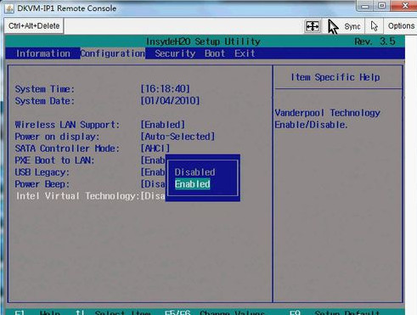Screen dimensions: 417x315
Task: Click the Wireless LAN Support Enabled value
Action: point(163,125)
